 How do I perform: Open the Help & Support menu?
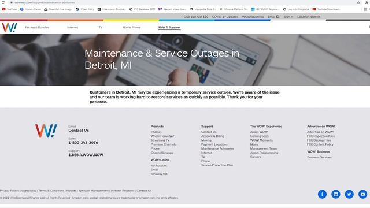pos(169,27)
